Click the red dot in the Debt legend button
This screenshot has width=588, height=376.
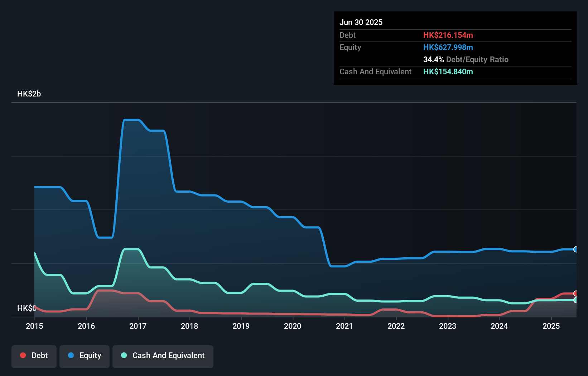click(x=23, y=355)
